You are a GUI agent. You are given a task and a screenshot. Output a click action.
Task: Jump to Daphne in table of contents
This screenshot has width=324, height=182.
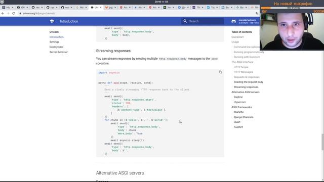[x=238, y=97]
